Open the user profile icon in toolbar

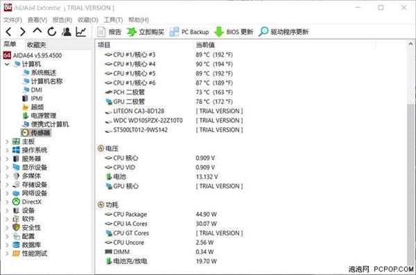click(x=67, y=32)
